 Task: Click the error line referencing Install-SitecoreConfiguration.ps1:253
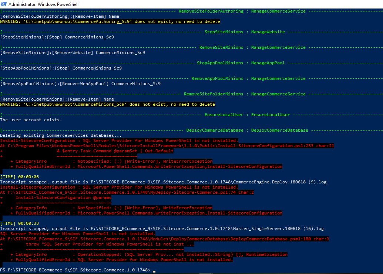(x=167, y=146)
